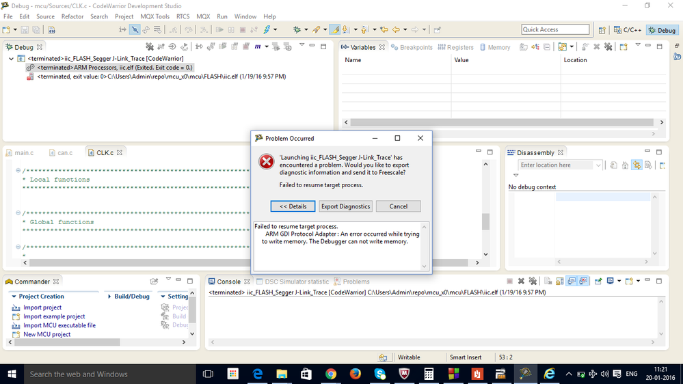The image size is (683, 384).
Task: Select terminated ARM Processors iic.elf thread entry
Action: 110,68
